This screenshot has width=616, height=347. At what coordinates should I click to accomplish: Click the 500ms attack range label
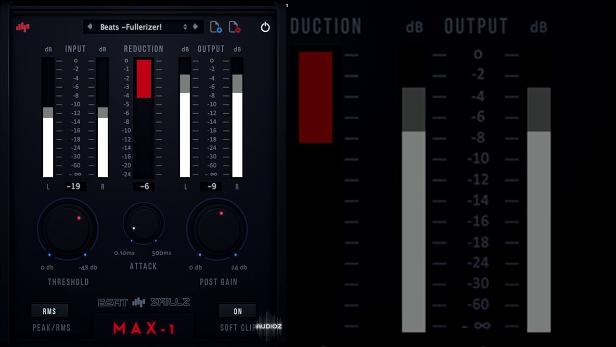[162, 253]
